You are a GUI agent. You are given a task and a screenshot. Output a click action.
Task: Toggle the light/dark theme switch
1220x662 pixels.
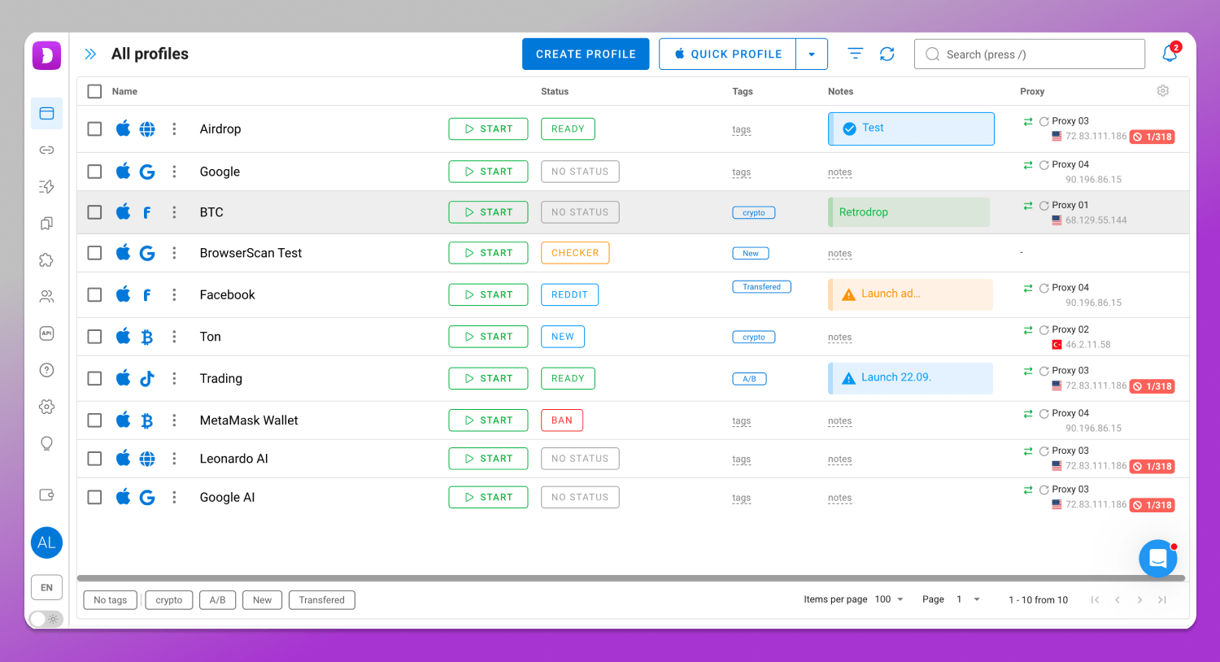[x=46, y=619]
